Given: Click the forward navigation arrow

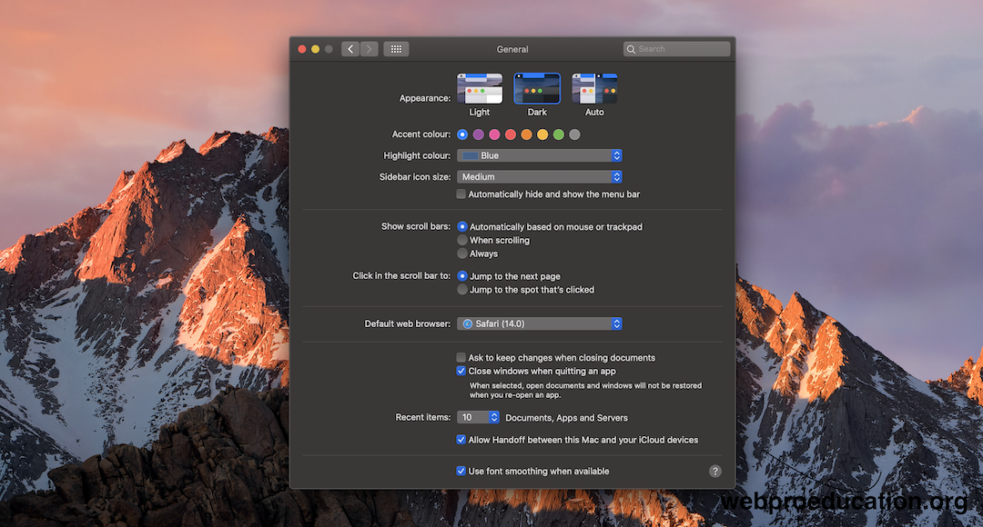Looking at the screenshot, I should click(x=369, y=49).
